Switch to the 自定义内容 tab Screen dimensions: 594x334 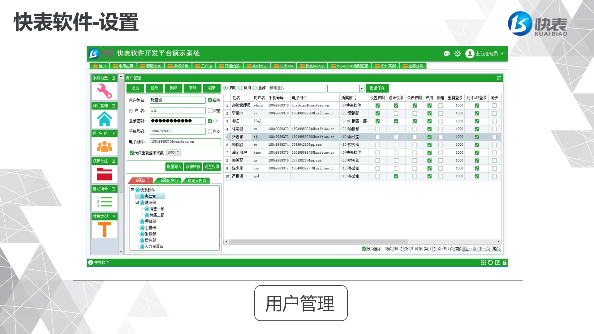click(x=197, y=181)
